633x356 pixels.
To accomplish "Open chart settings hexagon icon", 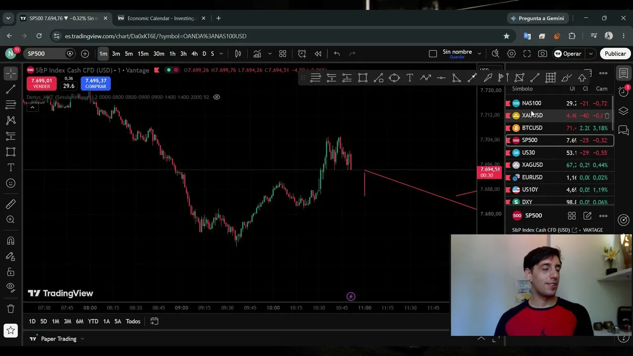I will [x=511, y=53].
